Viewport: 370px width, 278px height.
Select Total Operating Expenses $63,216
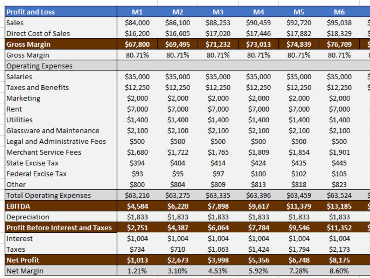(x=137, y=195)
